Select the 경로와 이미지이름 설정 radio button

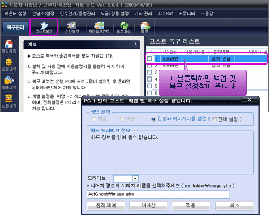[x=153, y=119]
